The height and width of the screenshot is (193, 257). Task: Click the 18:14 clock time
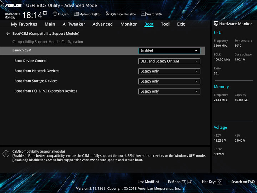32,15
